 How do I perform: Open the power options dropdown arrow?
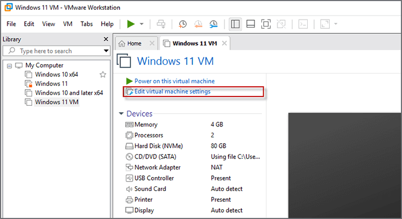[141, 24]
